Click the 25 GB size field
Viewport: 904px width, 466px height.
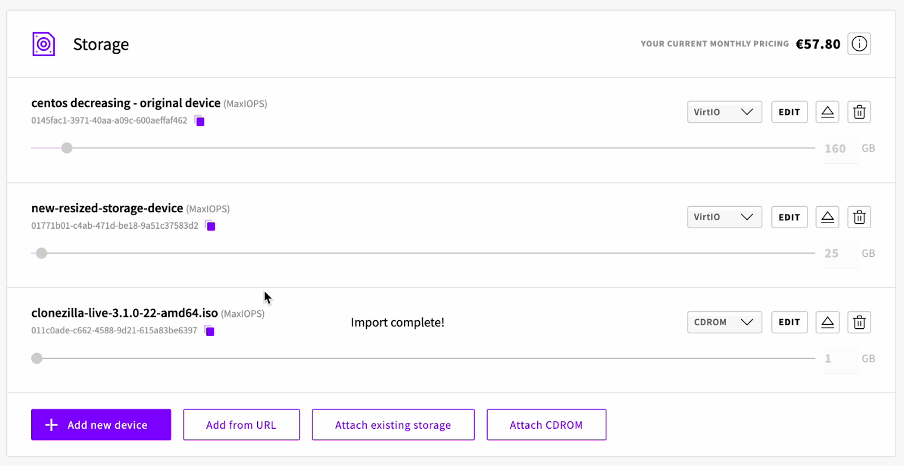point(841,254)
